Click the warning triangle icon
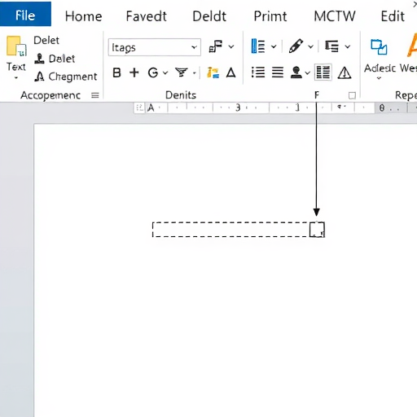417x417 pixels. click(x=345, y=72)
